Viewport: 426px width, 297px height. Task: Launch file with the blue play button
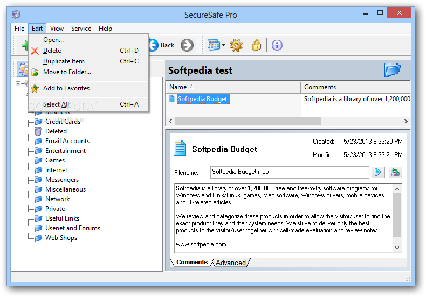(x=378, y=172)
